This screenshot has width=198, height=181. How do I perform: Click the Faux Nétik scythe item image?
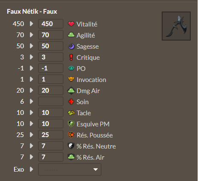click(176, 26)
